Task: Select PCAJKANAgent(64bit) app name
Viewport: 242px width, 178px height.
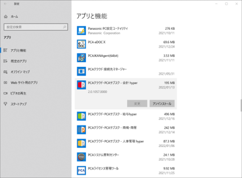Action: (x=103, y=56)
